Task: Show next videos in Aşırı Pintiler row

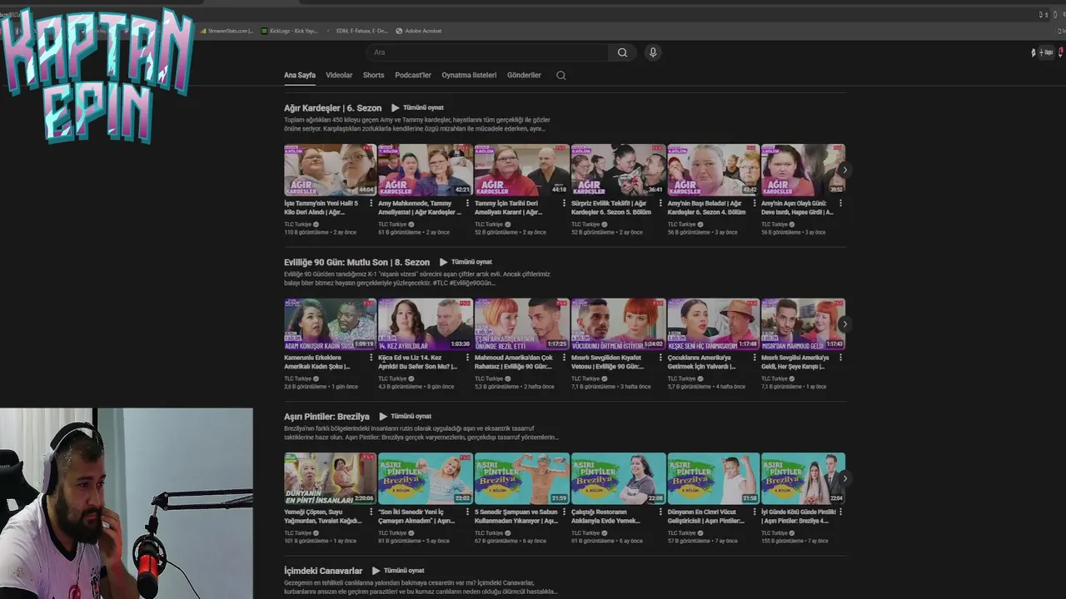Action: (x=844, y=478)
